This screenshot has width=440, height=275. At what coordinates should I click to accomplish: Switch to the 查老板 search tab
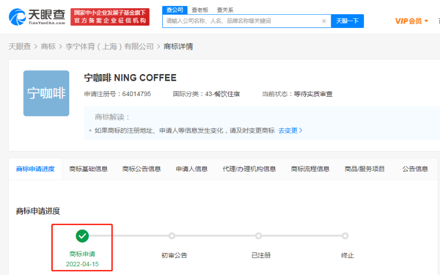pyautogui.click(x=200, y=10)
